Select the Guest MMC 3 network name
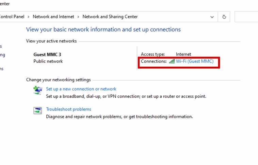Image resolution: width=258 pixels, height=165 pixels. click(47, 54)
